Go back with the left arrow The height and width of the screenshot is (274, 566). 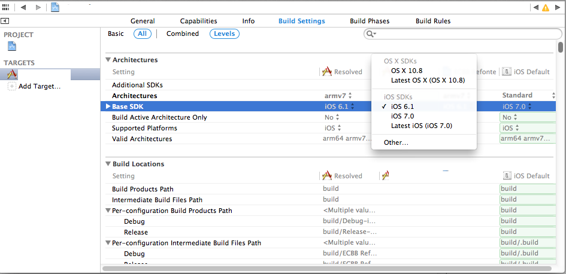[23, 7]
